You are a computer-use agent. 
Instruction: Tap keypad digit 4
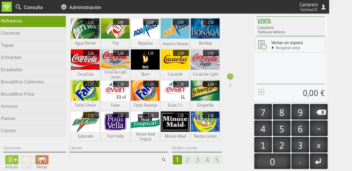pyautogui.click(x=263, y=129)
